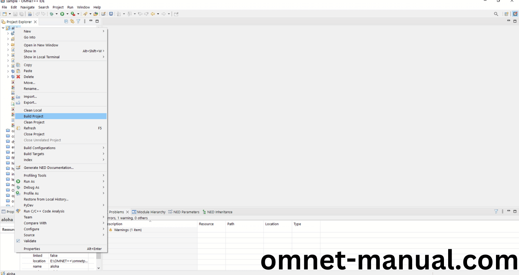Click the toolbar search magnifier icon
Viewport: 519px width, 275px height.
click(x=496, y=14)
